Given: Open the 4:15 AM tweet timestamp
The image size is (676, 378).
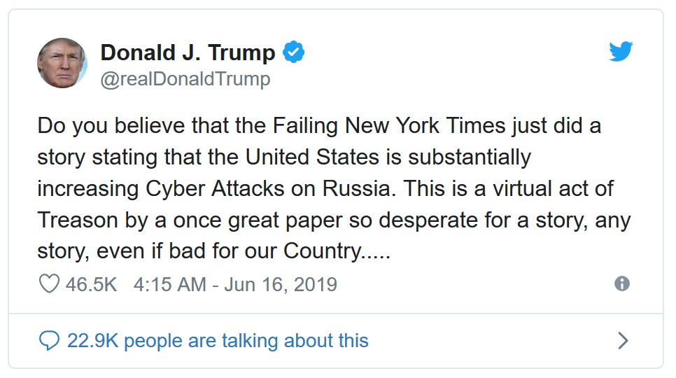Looking at the screenshot, I should (170, 284).
